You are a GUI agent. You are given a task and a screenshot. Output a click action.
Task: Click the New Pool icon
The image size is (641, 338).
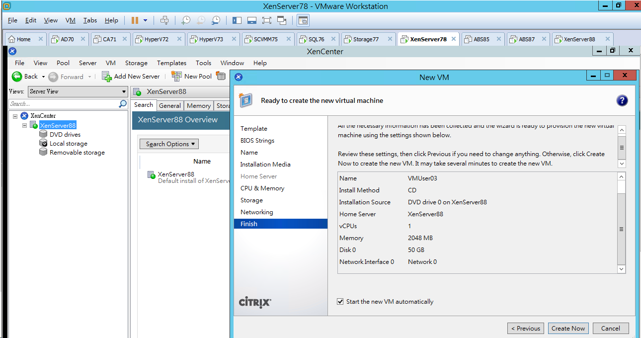click(176, 76)
